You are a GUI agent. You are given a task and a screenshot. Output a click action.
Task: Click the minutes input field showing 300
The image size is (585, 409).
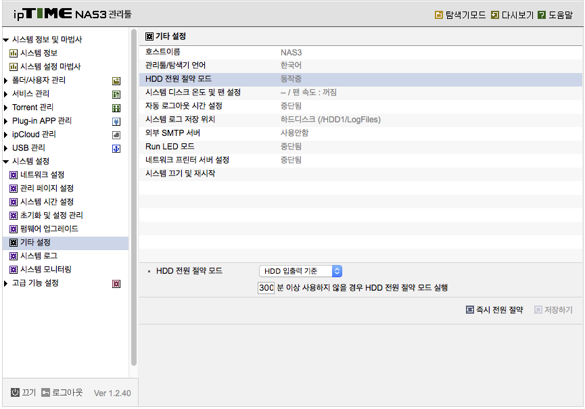[266, 287]
